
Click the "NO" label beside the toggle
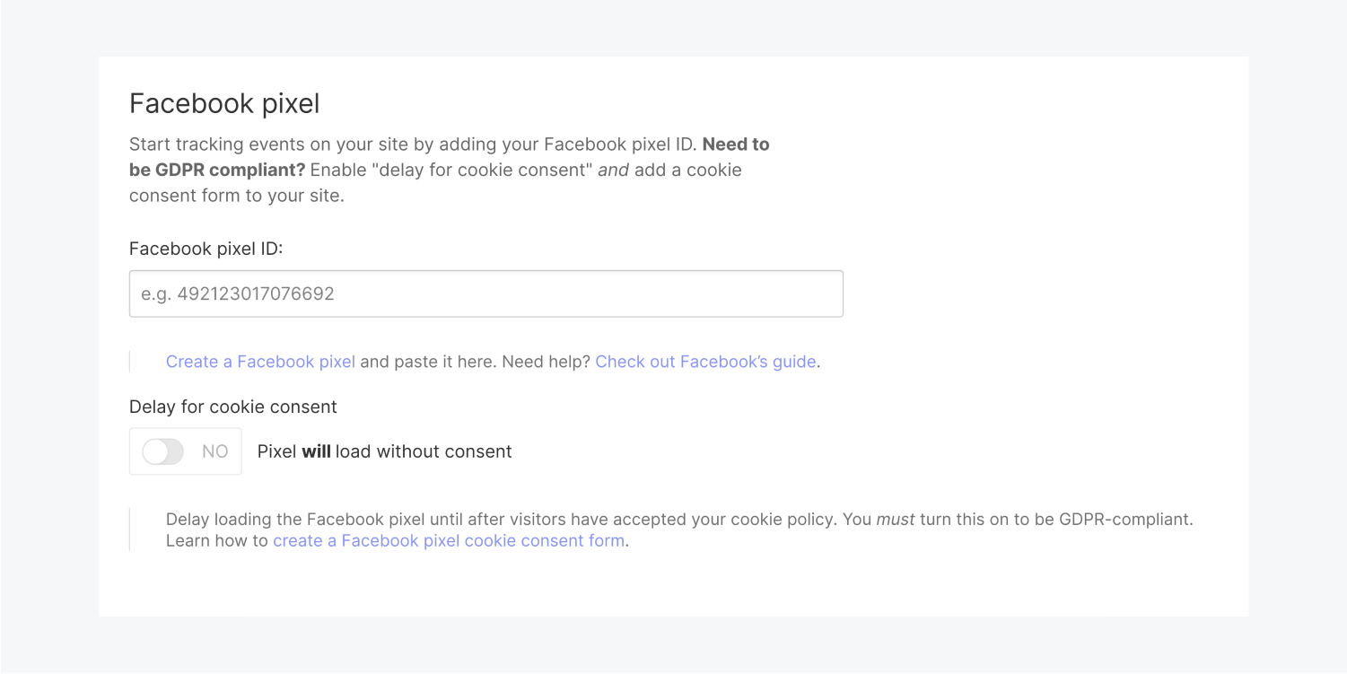click(214, 451)
